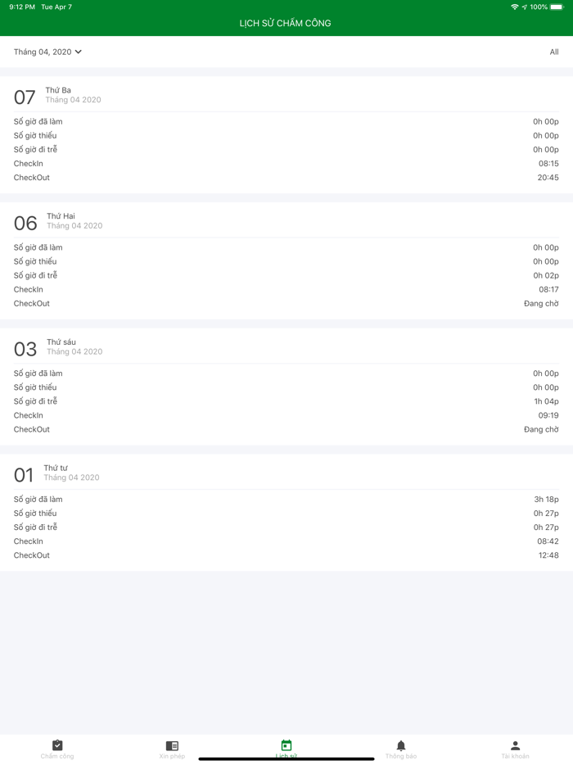This screenshot has height=765, width=573.
Task: Select the Chấm công checkmark icon
Action: coord(56,745)
